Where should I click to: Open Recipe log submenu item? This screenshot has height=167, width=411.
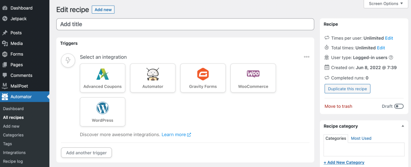pyautogui.click(x=13, y=161)
